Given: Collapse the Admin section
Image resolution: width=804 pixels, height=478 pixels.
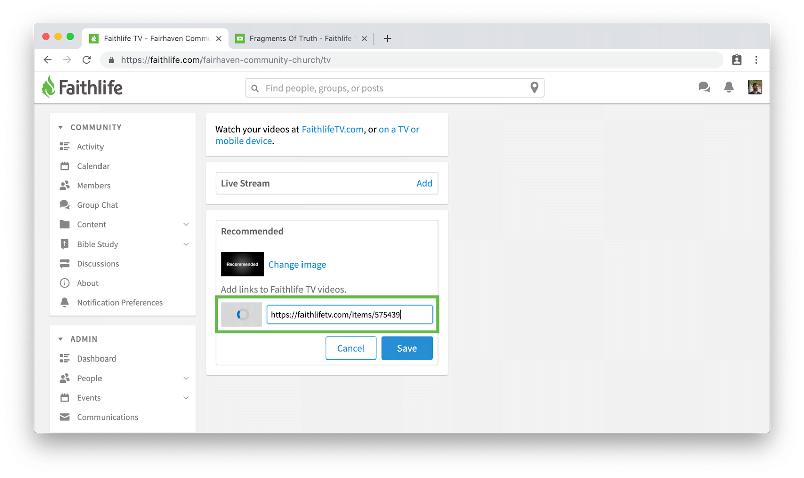Looking at the screenshot, I should 61,339.
